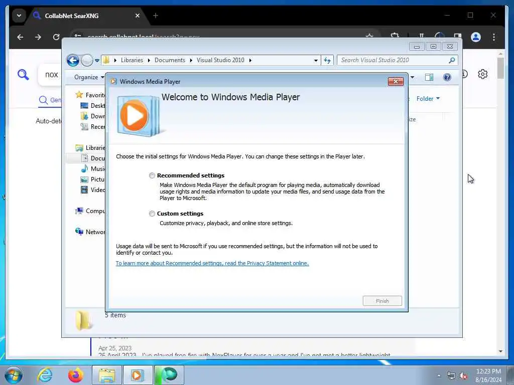Image resolution: width=514 pixels, height=385 pixels.
Task: Open Desktop in the Favorites list
Action: pyautogui.click(x=93, y=105)
